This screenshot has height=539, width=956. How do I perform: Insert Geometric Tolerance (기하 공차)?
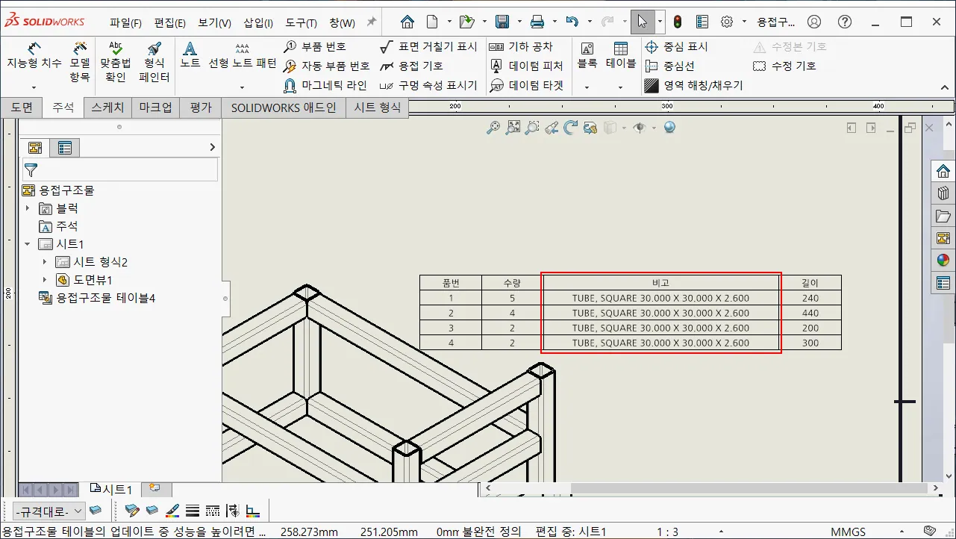pos(521,46)
